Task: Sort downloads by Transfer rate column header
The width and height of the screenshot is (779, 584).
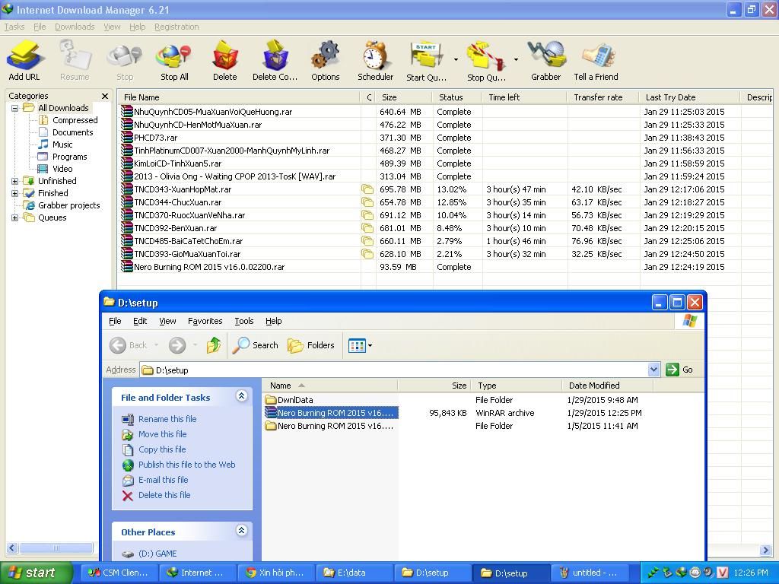Action: [603, 97]
